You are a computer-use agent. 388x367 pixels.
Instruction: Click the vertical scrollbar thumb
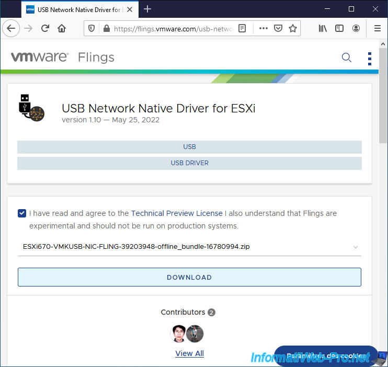click(383, 95)
